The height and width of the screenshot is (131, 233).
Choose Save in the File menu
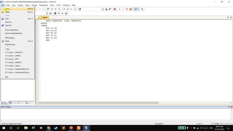coord(17,19)
